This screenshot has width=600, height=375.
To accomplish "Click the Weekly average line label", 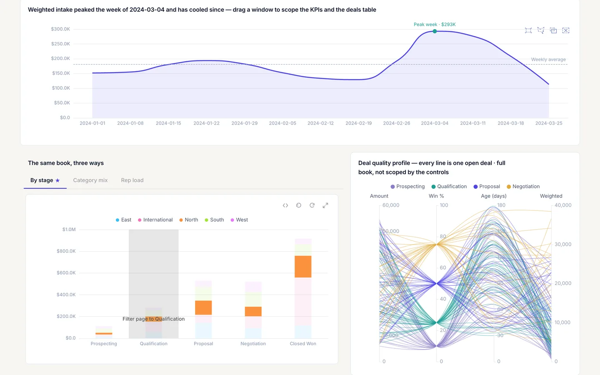I will pyautogui.click(x=548, y=60).
